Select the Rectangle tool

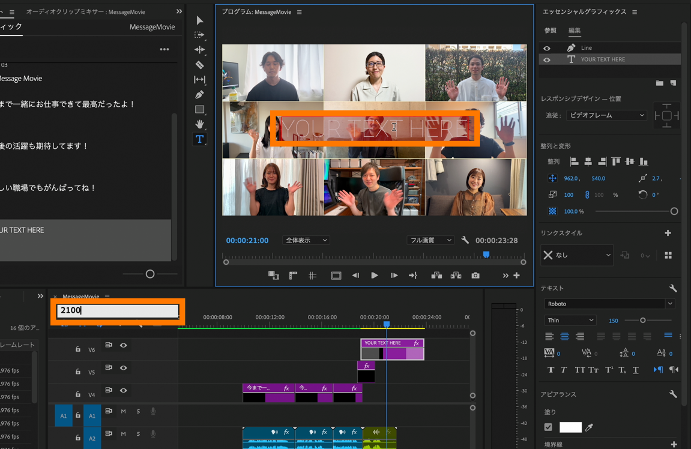(199, 110)
